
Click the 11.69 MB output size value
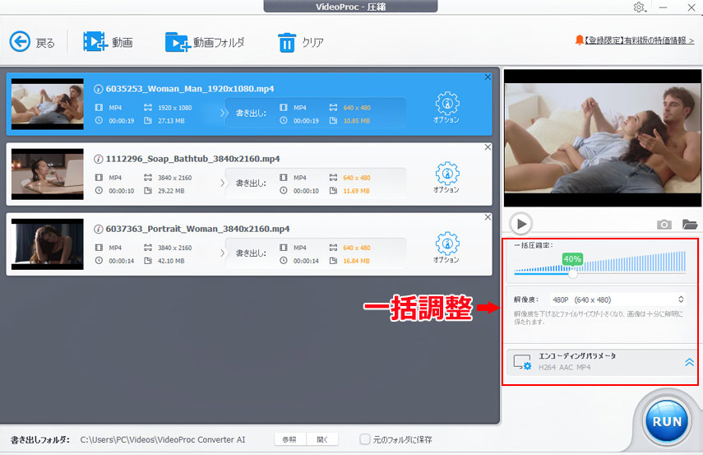click(x=356, y=191)
